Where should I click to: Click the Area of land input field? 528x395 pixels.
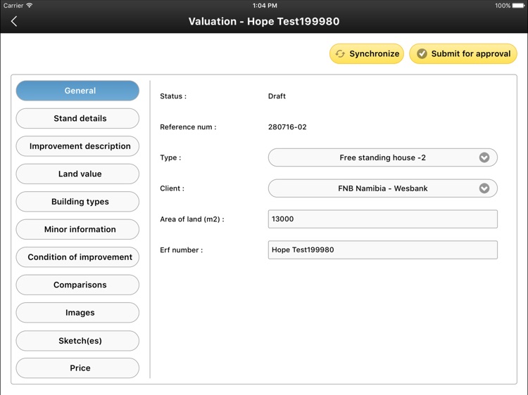(x=382, y=219)
